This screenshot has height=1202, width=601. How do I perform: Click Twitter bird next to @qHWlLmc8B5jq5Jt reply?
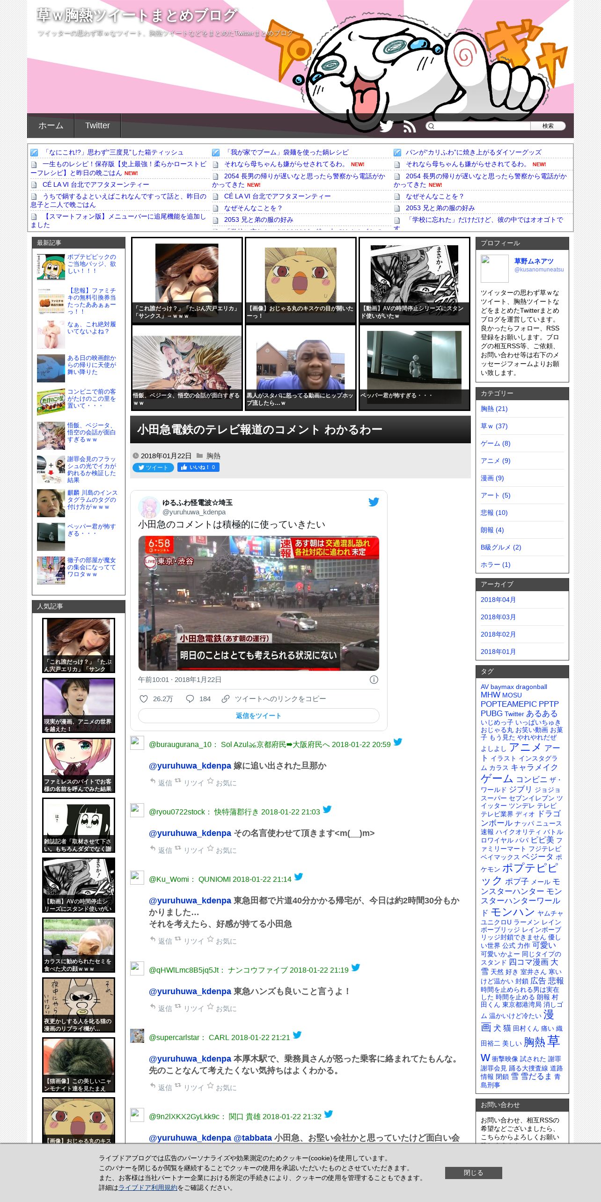(356, 967)
